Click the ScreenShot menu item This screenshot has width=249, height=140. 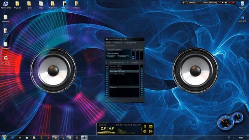pyautogui.click(x=110, y=45)
